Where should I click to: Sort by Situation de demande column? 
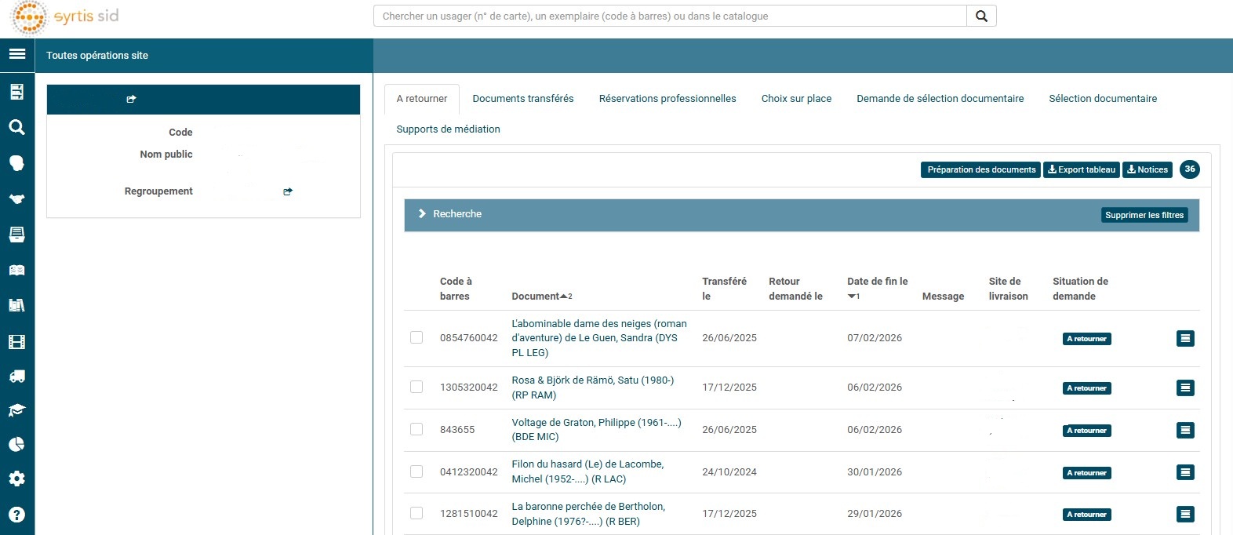pyautogui.click(x=1080, y=289)
